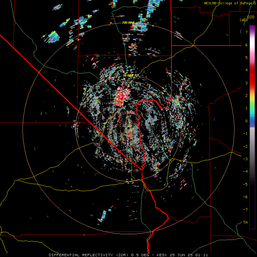The height and width of the screenshot is (257, 257).
Task: Click the '0' value on the color scale
Action: (246, 121)
